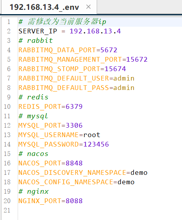Place the cursor on the SERVER_IP value 192.168.13.4

point(95,31)
